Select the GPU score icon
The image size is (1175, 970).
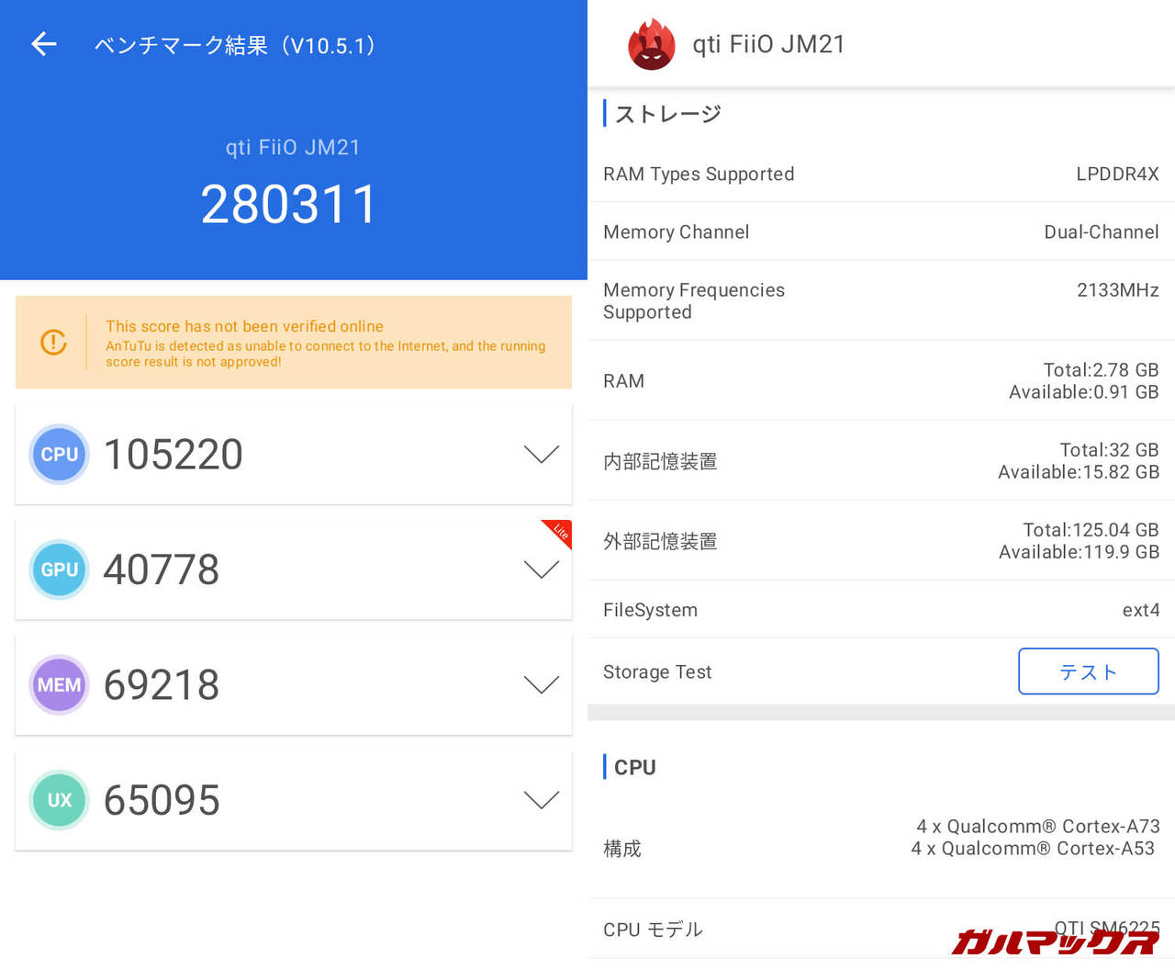tap(59, 570)
